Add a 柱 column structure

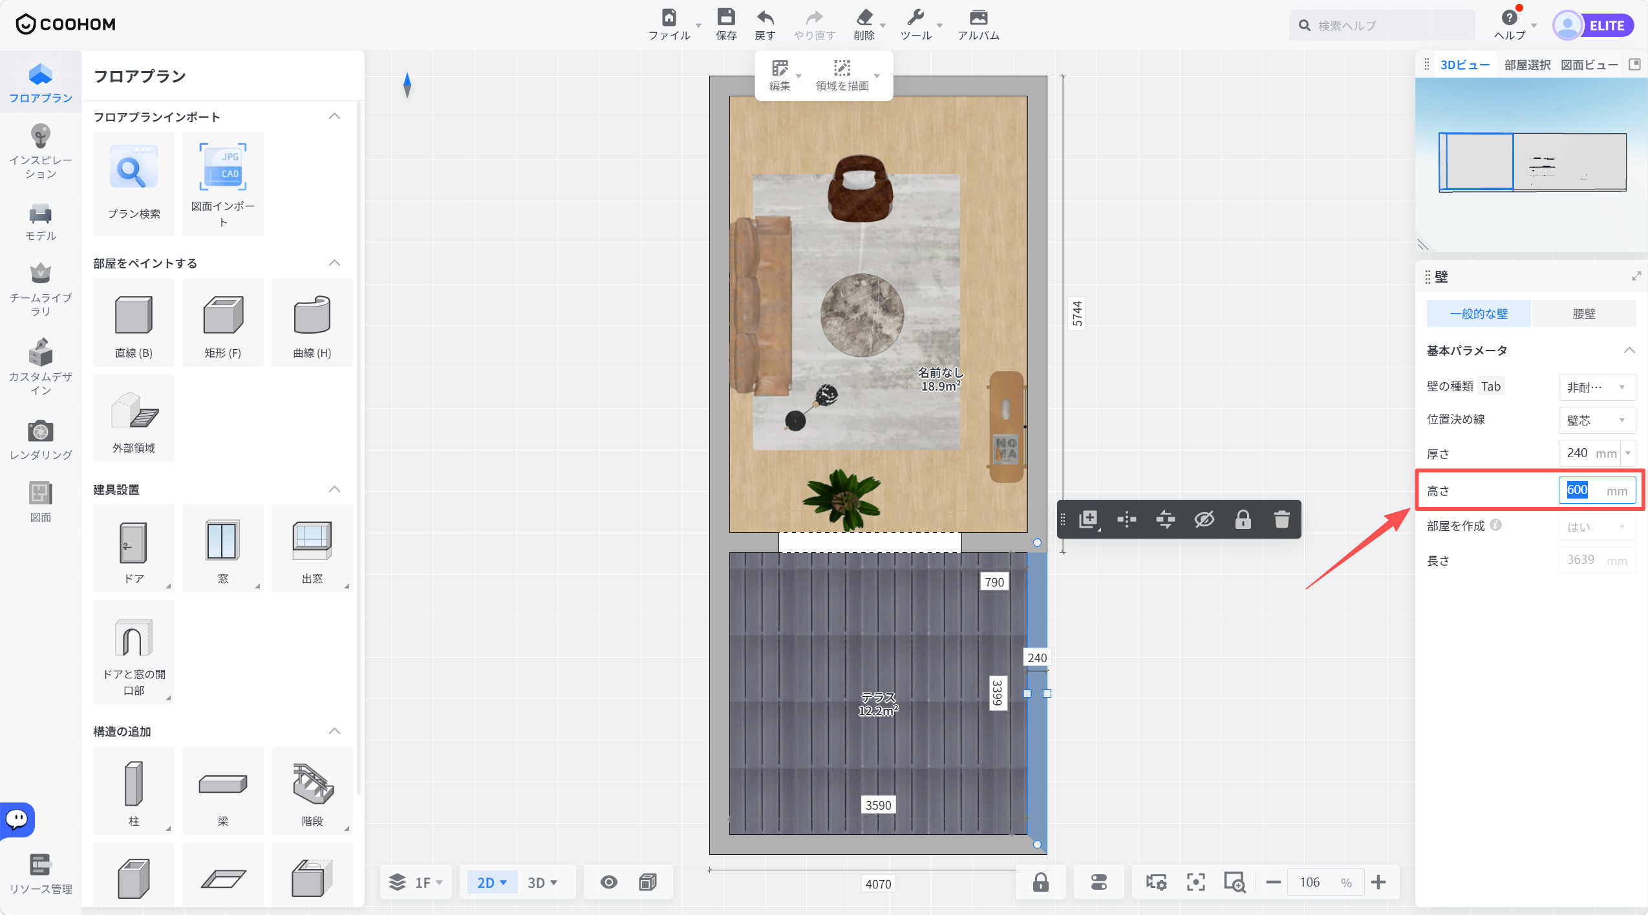tap(134, 791)
